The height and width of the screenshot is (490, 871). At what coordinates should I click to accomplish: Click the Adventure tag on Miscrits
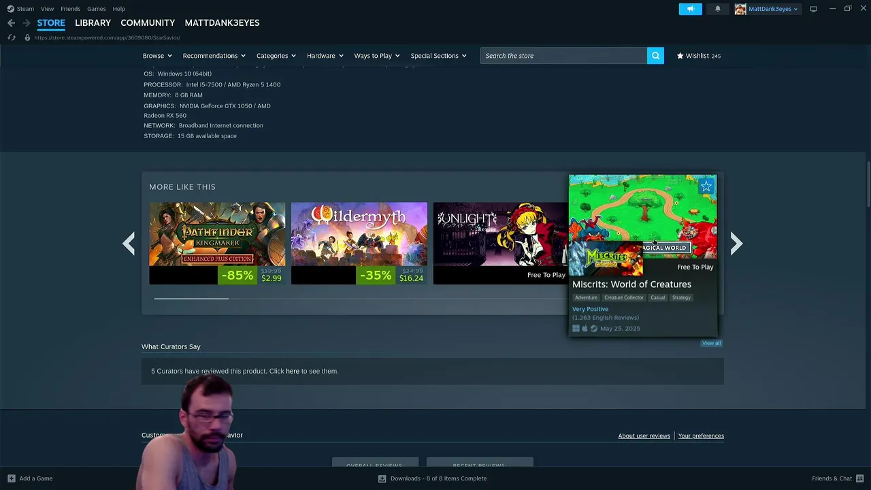[586, 297]
